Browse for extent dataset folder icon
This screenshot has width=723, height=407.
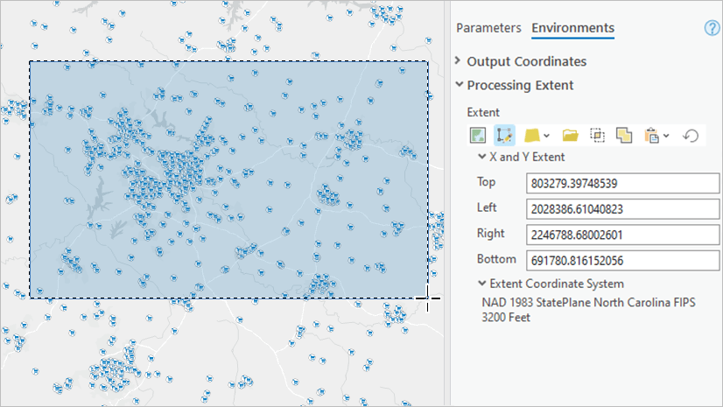pos(571,136)
